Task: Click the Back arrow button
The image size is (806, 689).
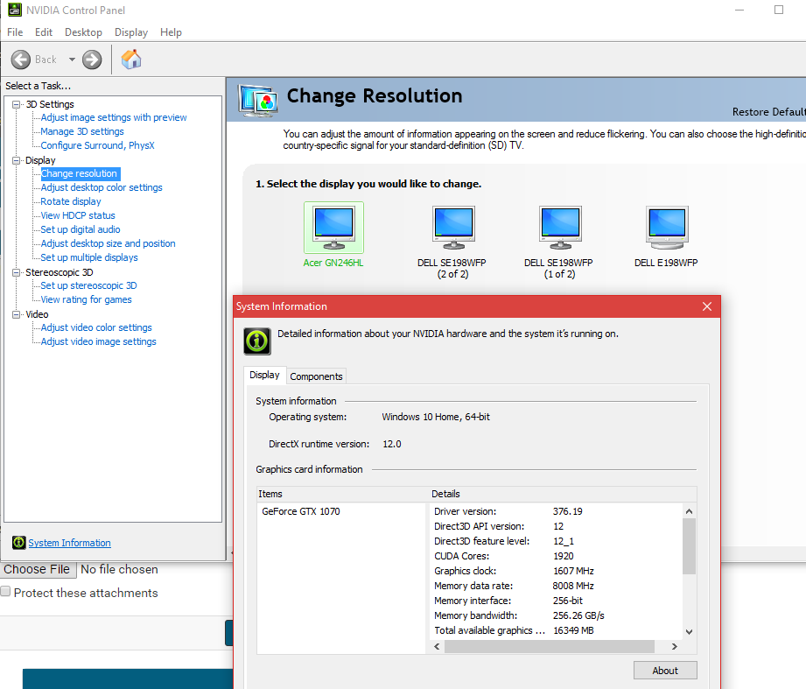Action: [22, 60]
